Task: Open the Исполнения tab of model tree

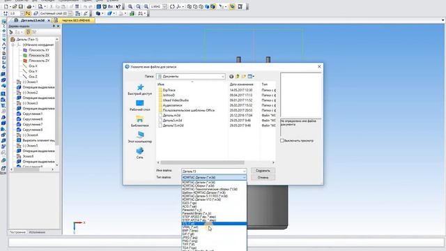Action: click(x=37, y=232)
